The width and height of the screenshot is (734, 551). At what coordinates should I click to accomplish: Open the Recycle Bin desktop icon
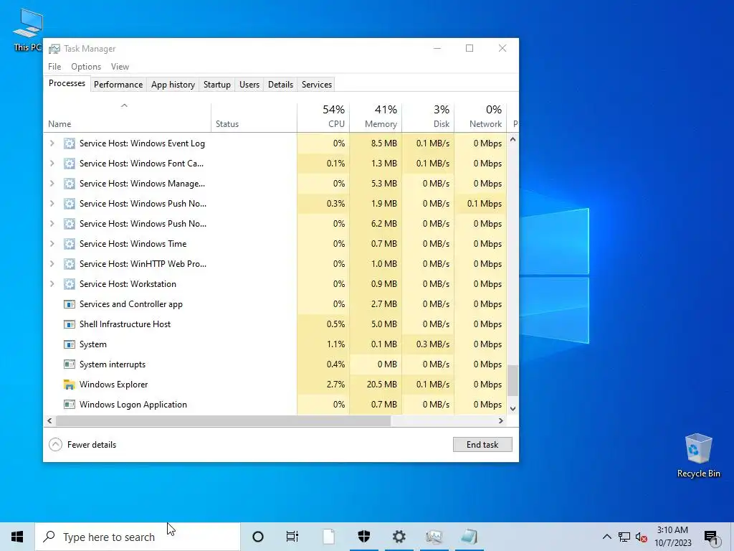point(698,456)
